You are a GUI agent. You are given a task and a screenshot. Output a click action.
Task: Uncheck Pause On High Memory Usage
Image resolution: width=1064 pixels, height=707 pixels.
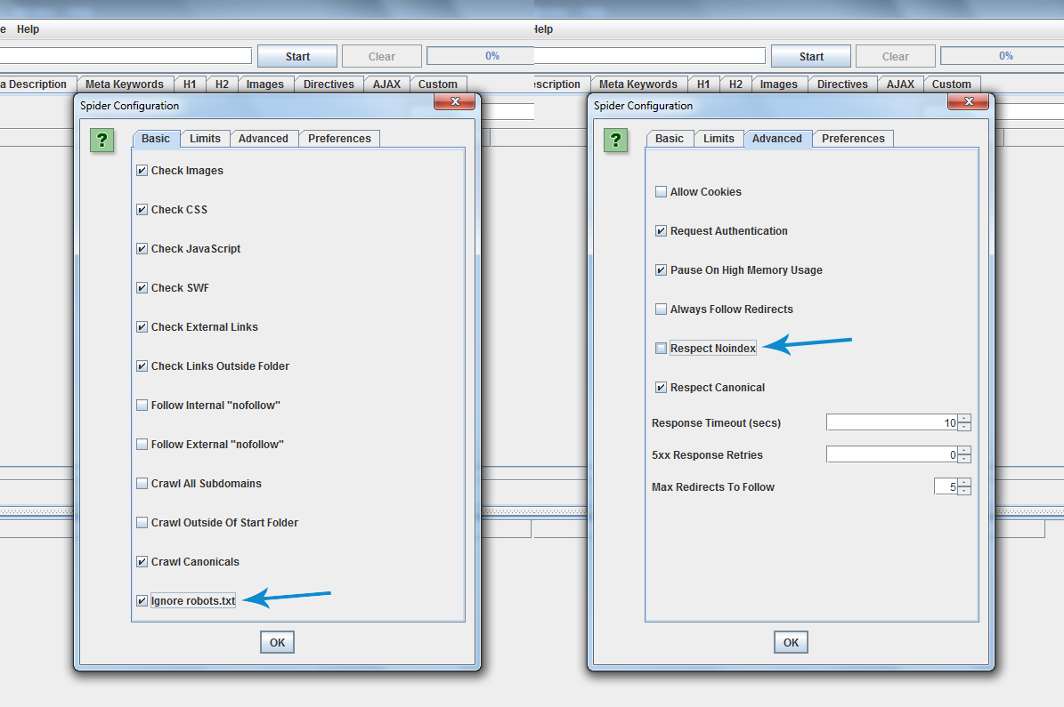(x=661, y=270)
